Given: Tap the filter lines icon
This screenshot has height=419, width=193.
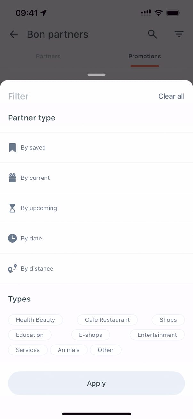Looking at the screenshot, I should click(x=179, y=34).
